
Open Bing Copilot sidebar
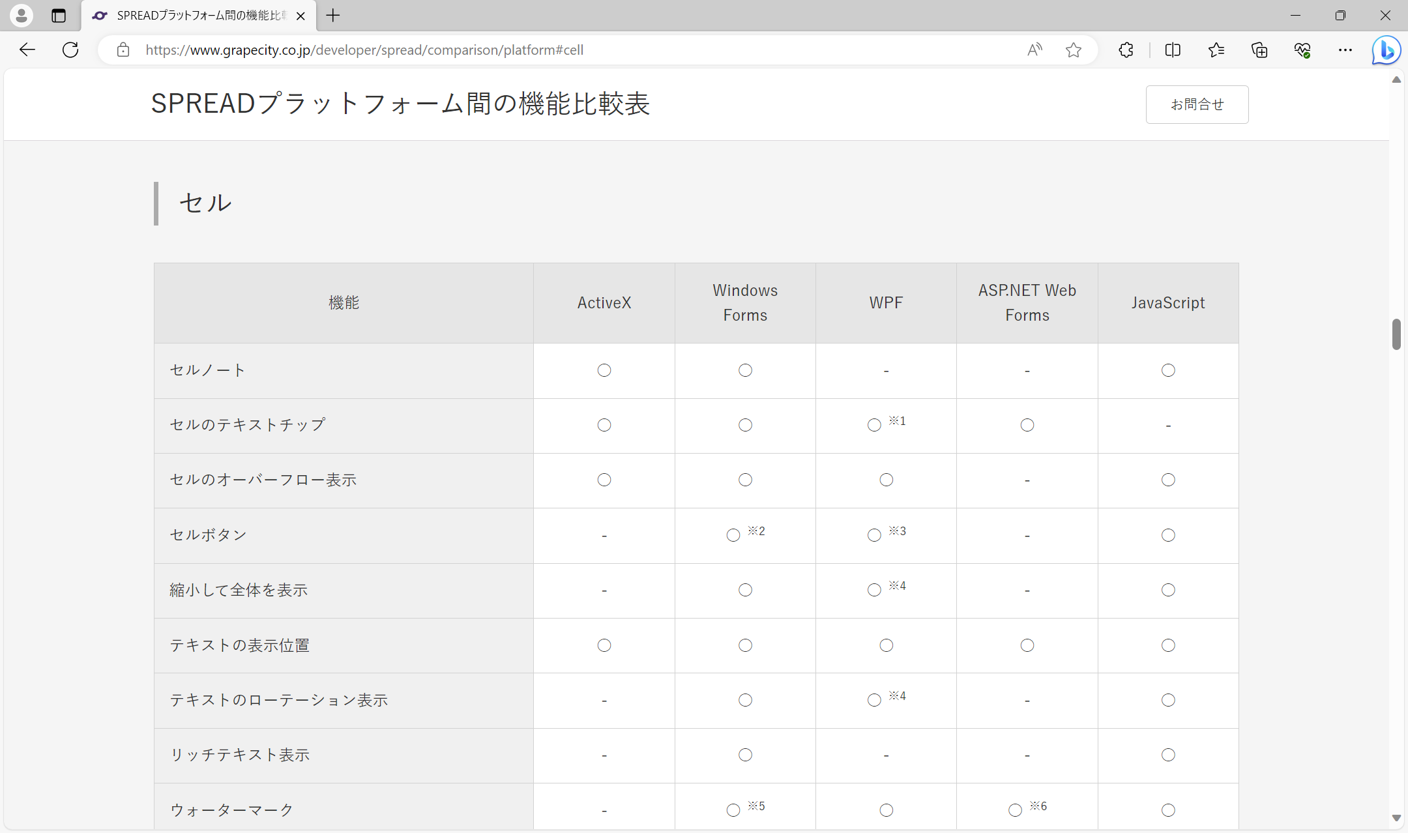[x=1386, y=50]
